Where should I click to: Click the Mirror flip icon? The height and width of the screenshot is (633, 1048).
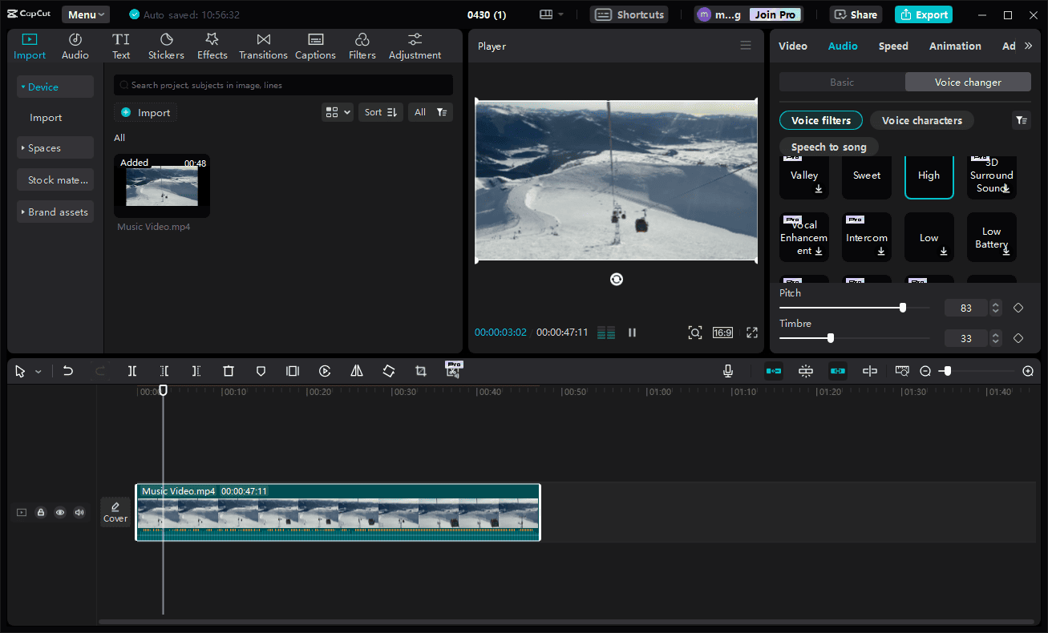[357, 371]
